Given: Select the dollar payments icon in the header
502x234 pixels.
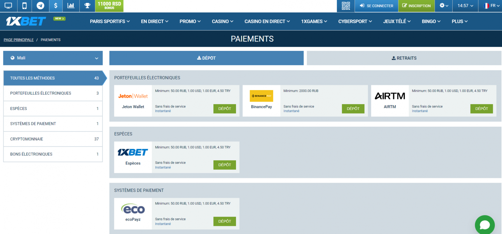Looking at the screenshot, I should pos(56,6).
